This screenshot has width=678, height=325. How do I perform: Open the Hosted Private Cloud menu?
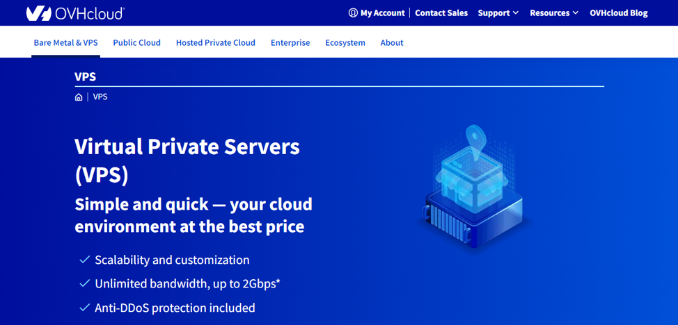(215, 42)
